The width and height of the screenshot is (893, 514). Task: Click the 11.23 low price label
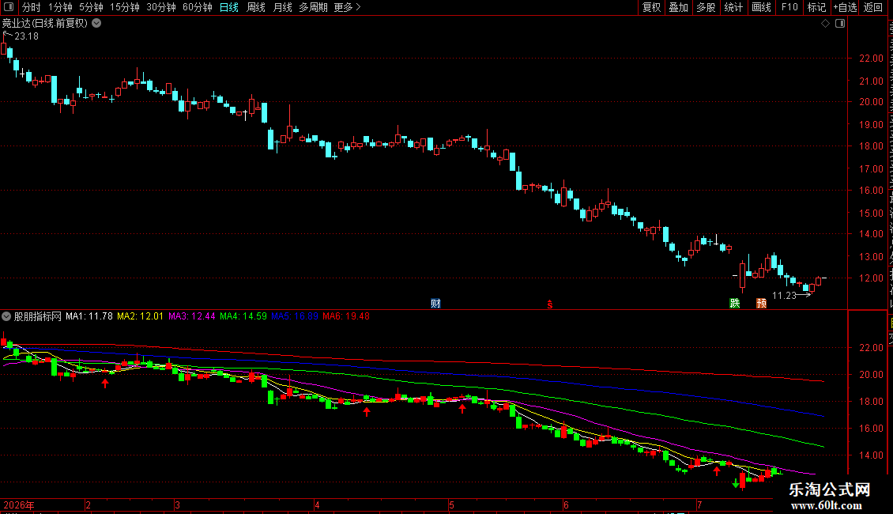784,296
